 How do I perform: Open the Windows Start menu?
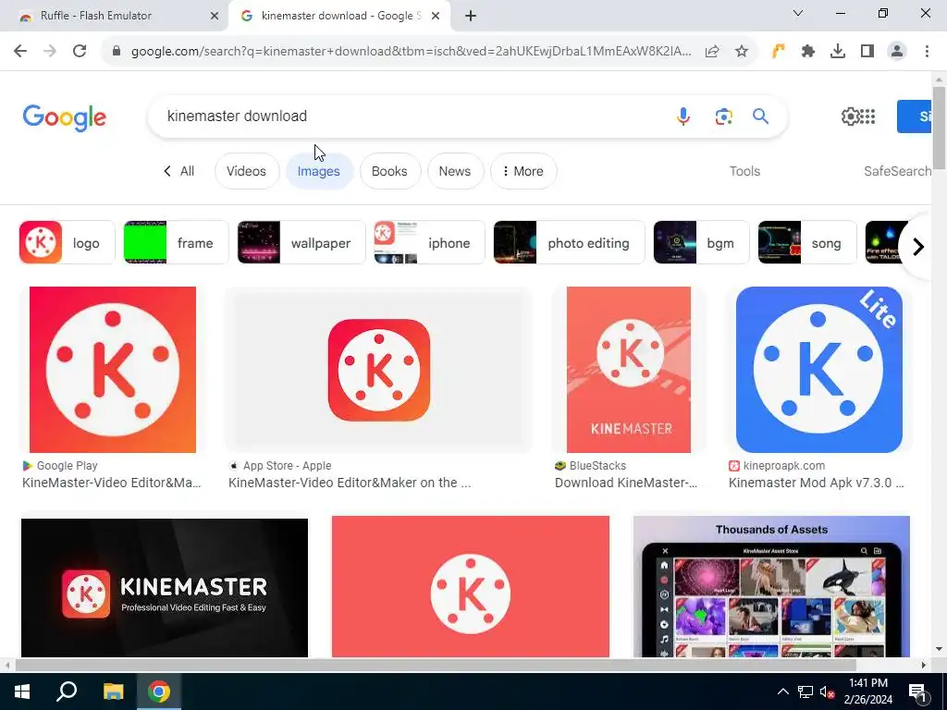(22, 692)
